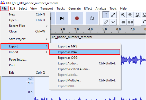Click the Audacity headphones app icon
146x100 pixels.
click(3, 3)
